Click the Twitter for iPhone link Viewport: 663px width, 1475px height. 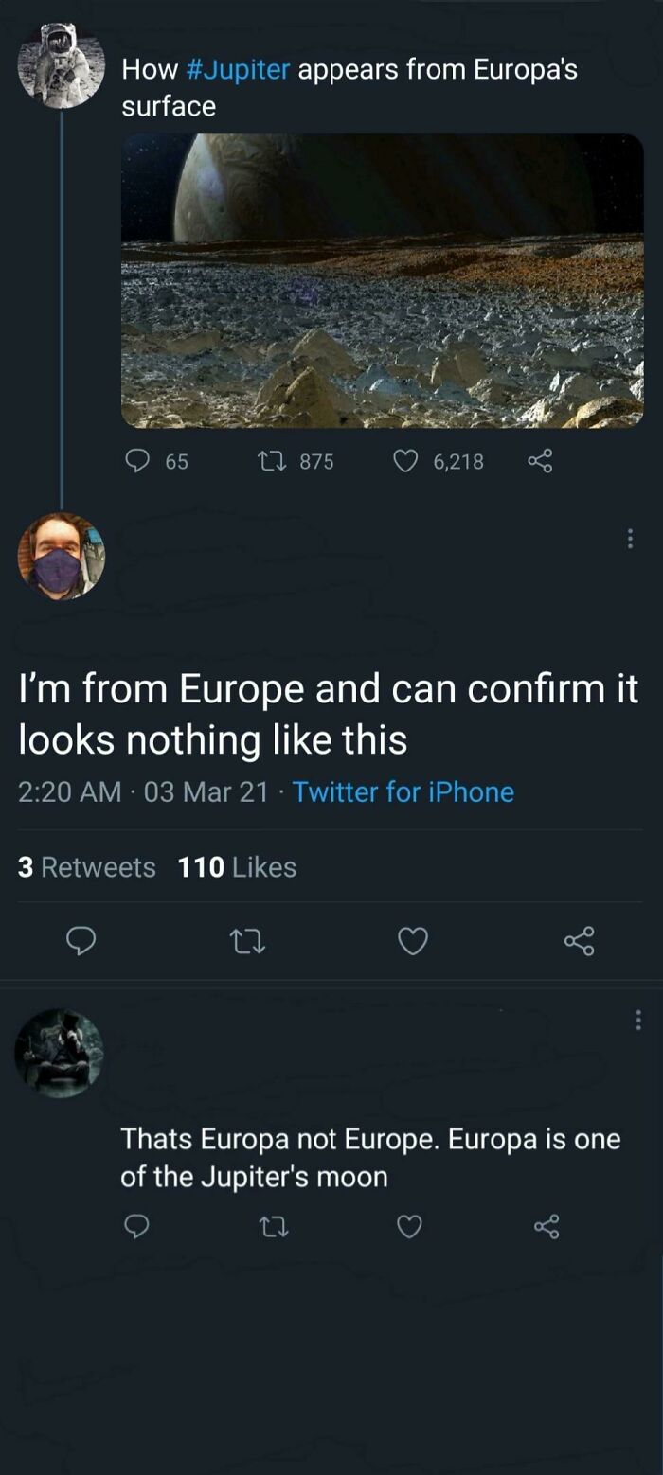(405, 792)
